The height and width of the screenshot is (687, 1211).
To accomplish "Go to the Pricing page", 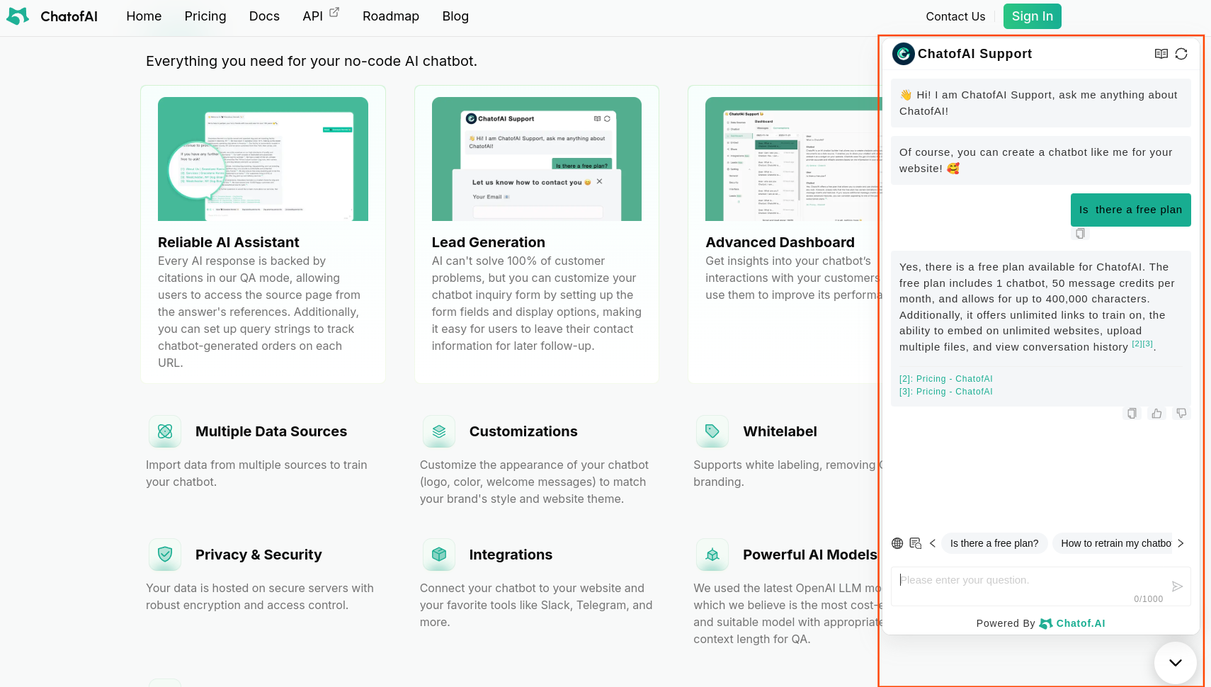I will [205, 16].
